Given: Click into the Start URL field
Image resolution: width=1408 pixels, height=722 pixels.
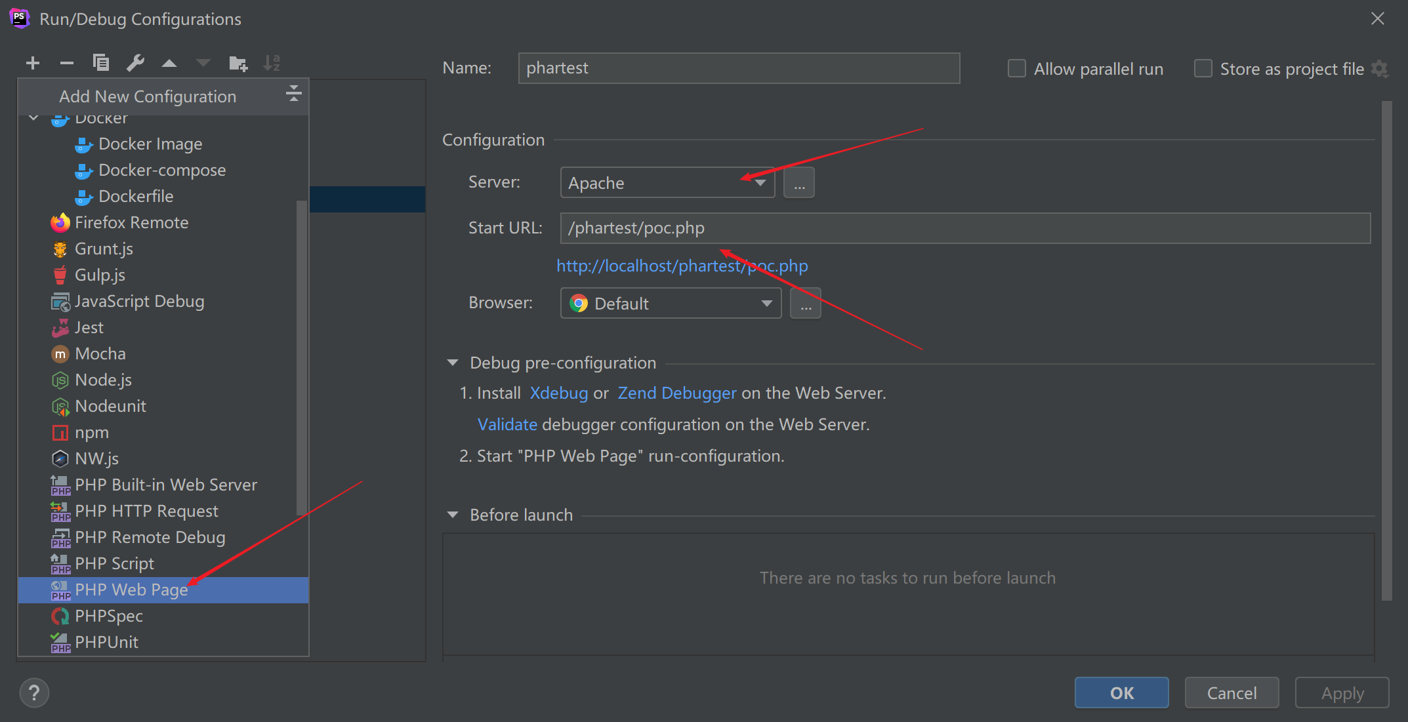Looking at the screenshot, I should (964, 228).
